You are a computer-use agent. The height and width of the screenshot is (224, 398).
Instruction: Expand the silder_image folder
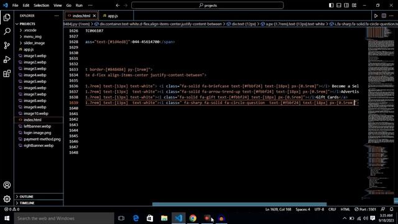pos(34,43)
